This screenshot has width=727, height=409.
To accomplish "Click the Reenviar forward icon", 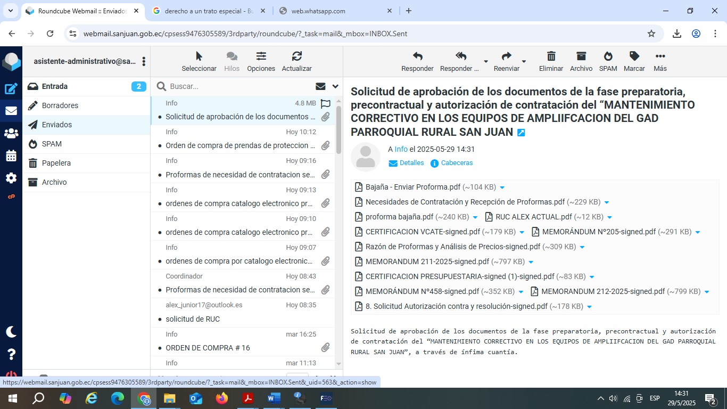I will pos(506,56).
